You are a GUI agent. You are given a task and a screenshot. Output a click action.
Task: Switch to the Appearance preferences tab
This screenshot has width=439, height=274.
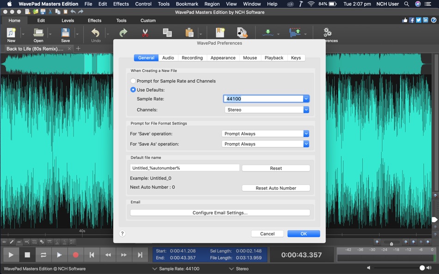tap(223, 58)
